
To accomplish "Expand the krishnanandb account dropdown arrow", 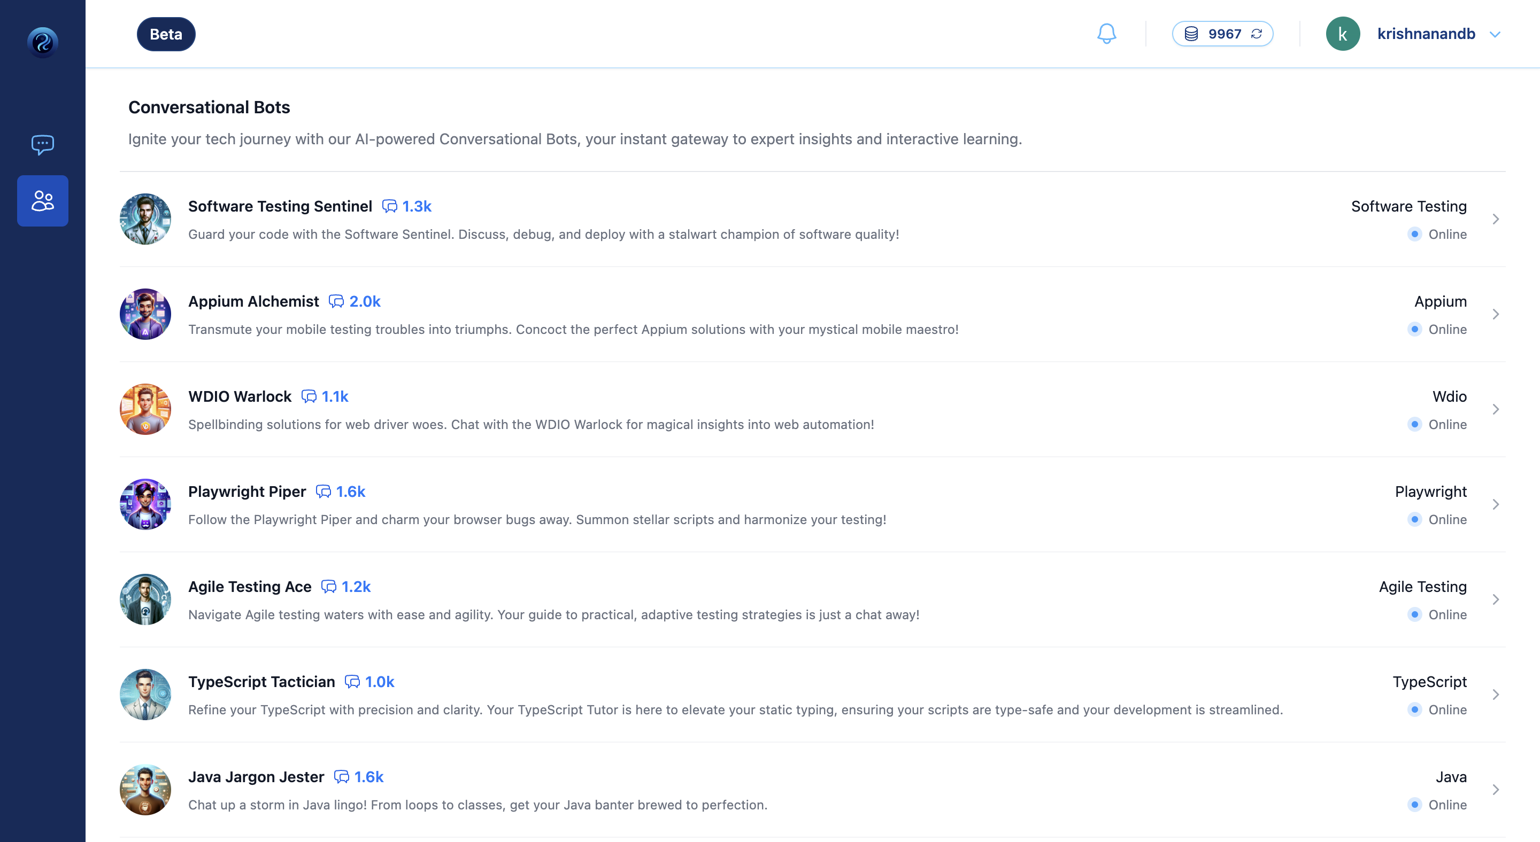I will point(1495,35).
